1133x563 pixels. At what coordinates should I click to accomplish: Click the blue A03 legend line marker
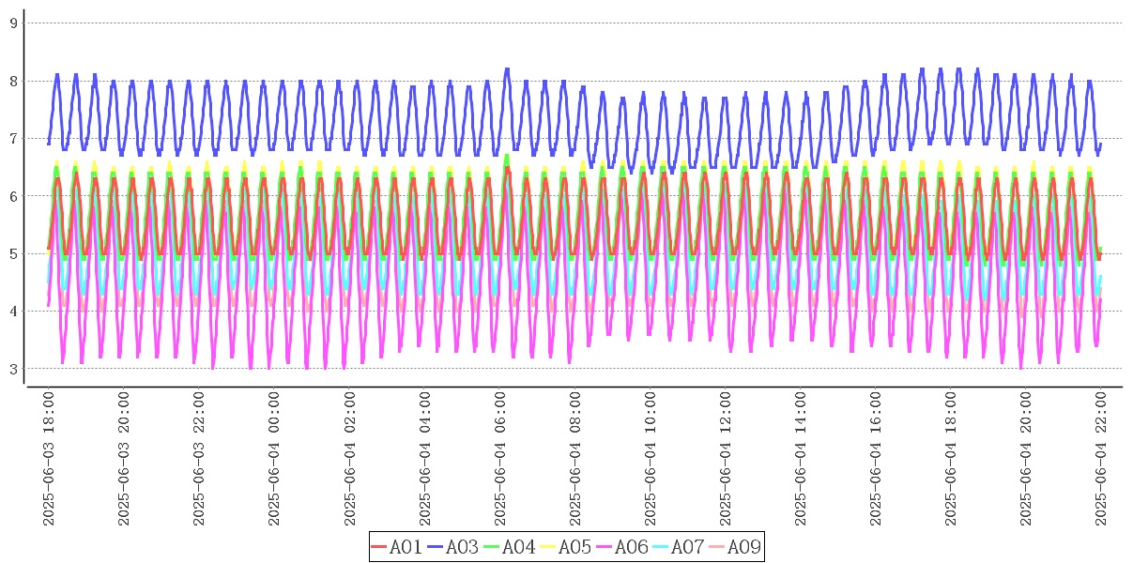[436, 546]
